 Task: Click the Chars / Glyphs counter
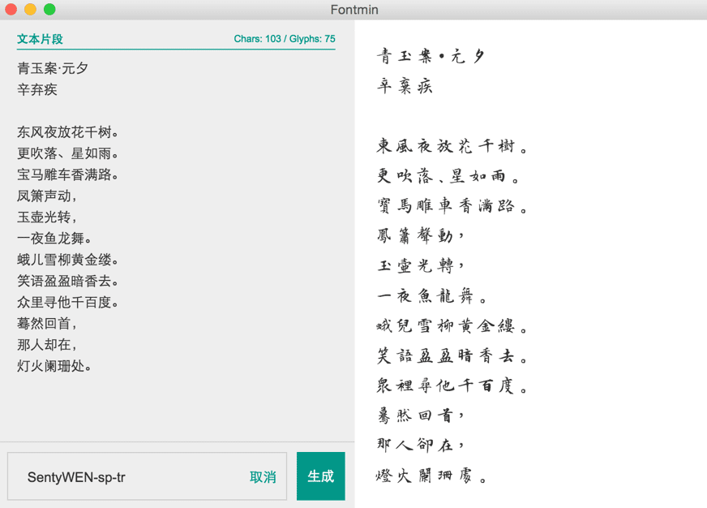(x=284, y=39)
